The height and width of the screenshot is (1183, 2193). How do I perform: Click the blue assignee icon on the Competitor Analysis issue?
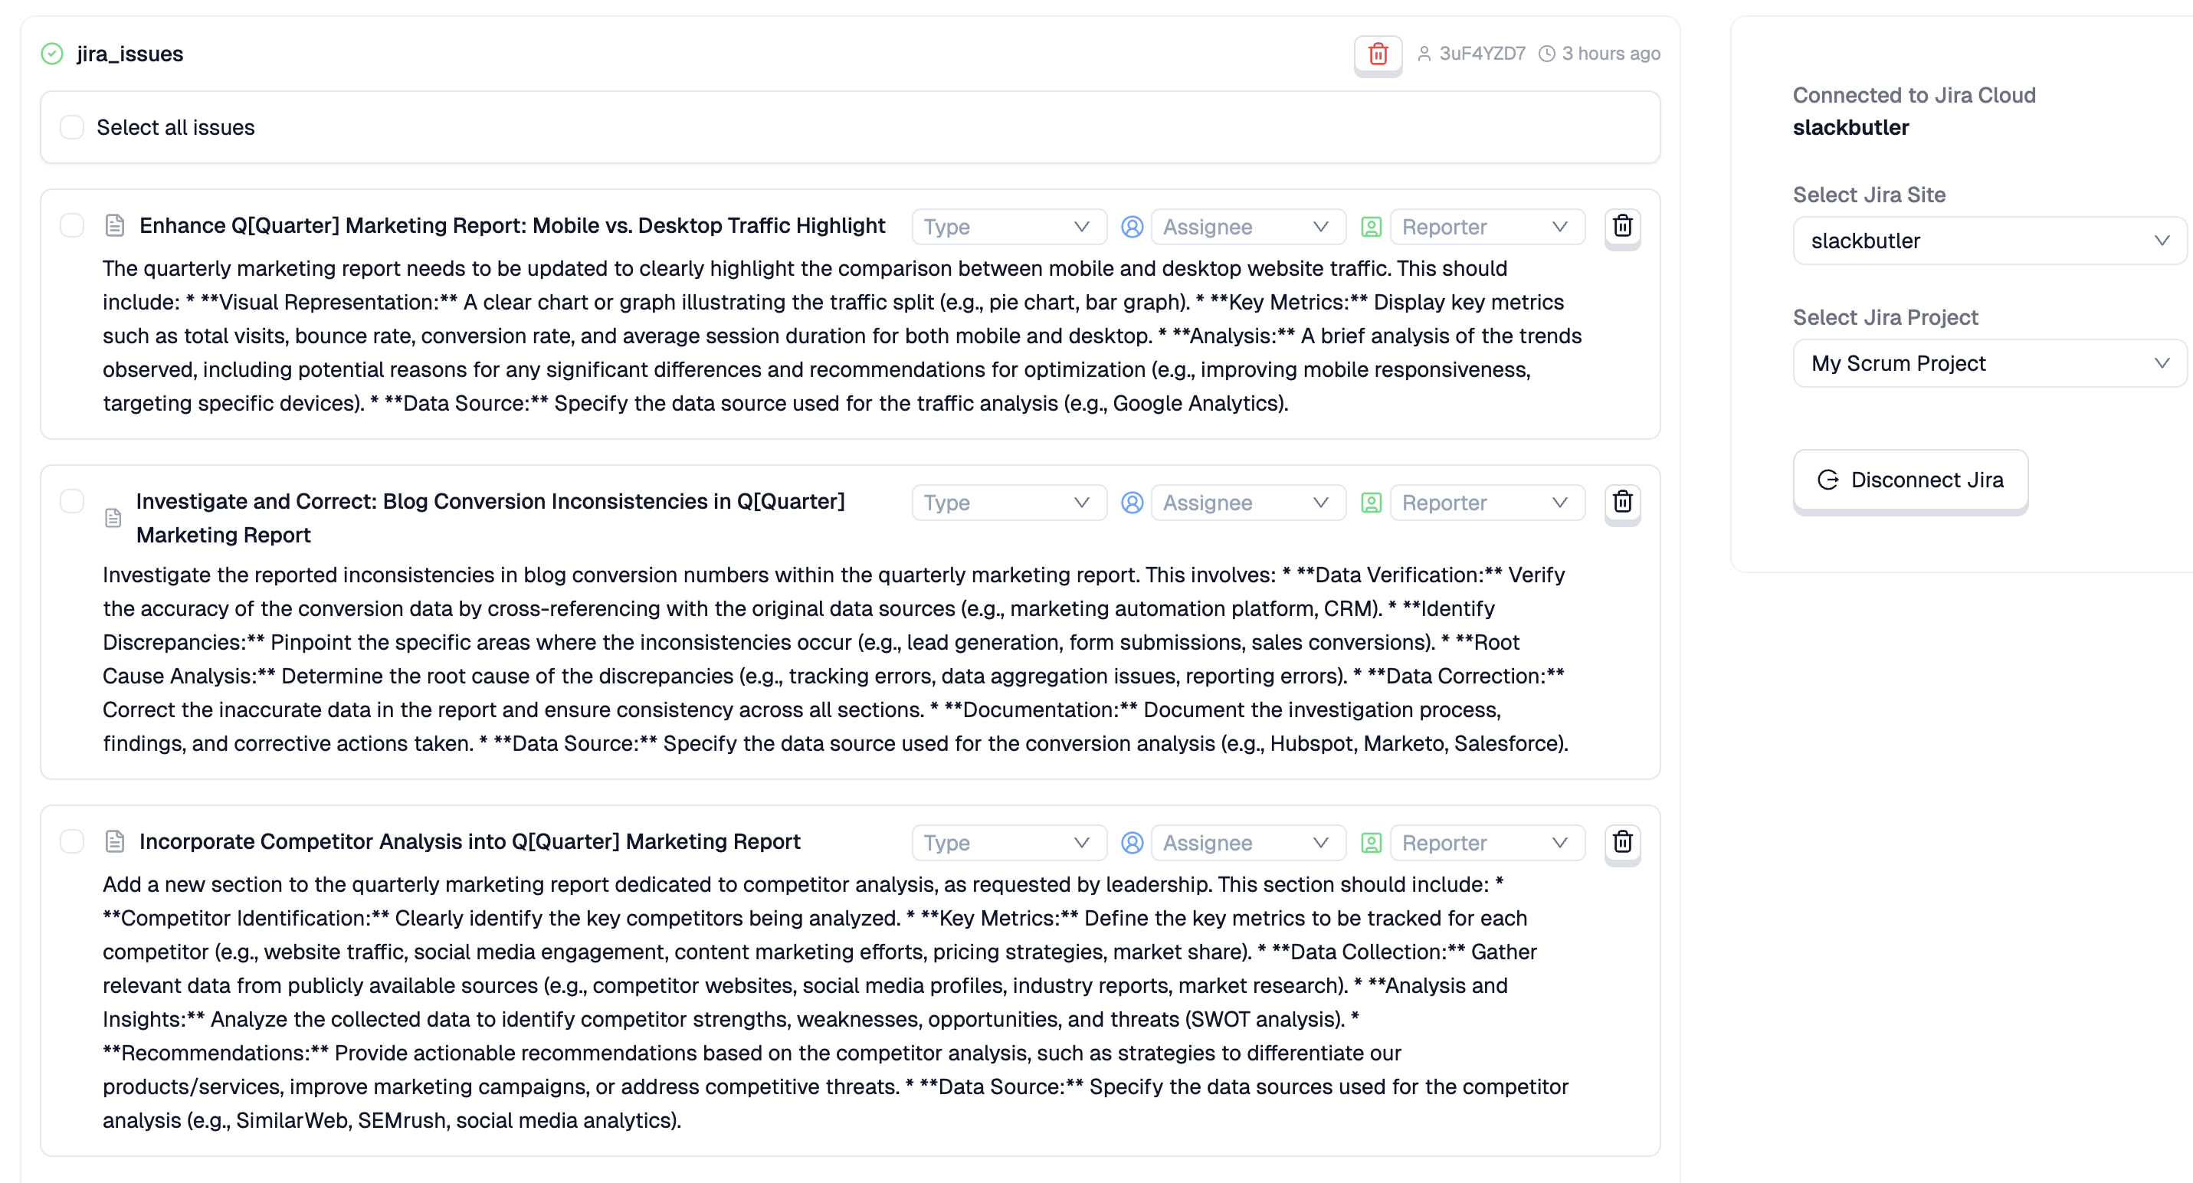(1132, 843)
